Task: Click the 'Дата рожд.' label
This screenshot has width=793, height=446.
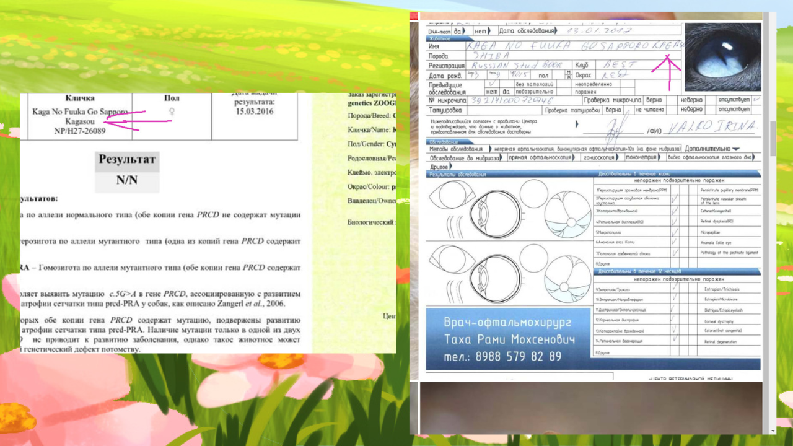Action: point(445,76)
